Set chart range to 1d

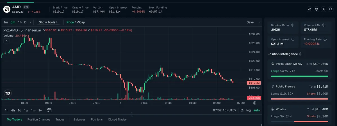pos(19,110)
